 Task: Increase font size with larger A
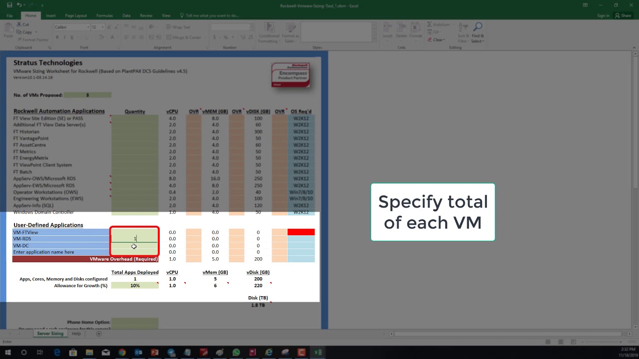108,27
